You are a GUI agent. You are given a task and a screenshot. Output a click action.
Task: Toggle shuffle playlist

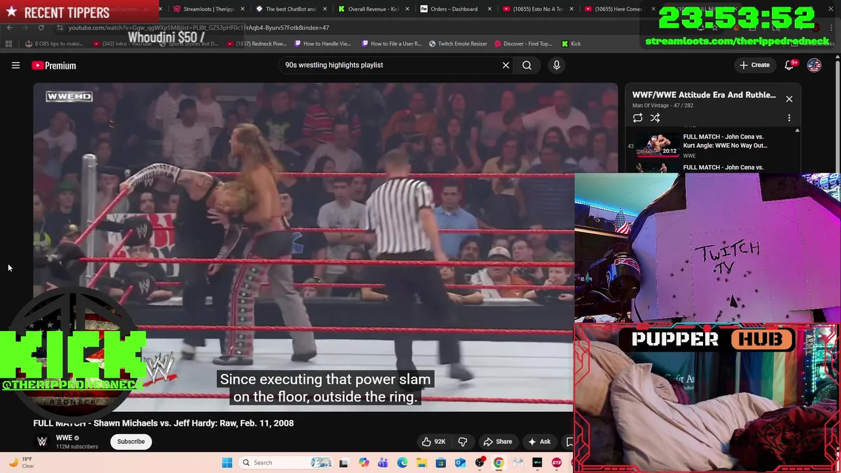[x=655, y=118]
